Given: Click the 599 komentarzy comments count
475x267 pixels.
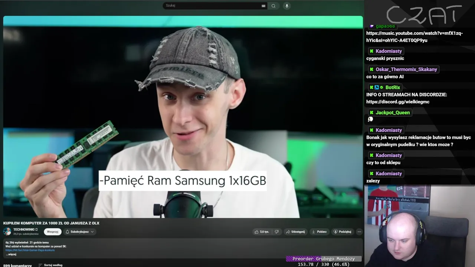Looking at the screenshot, I should click(x=17, y=266).
